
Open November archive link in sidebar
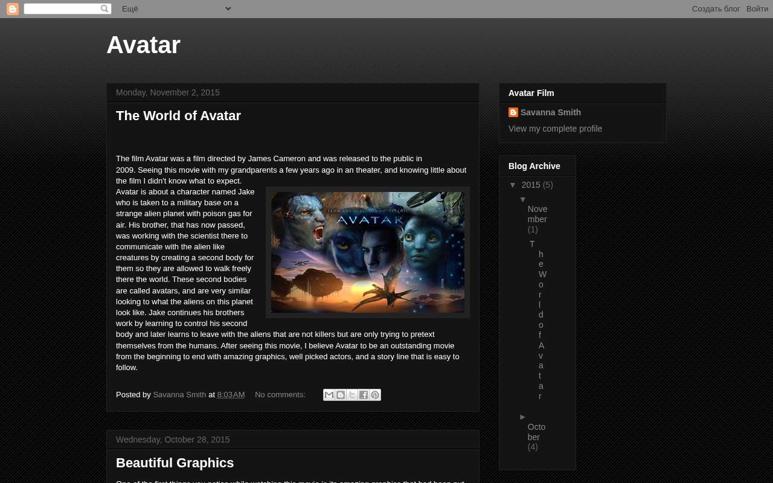[x=537, y=214]
